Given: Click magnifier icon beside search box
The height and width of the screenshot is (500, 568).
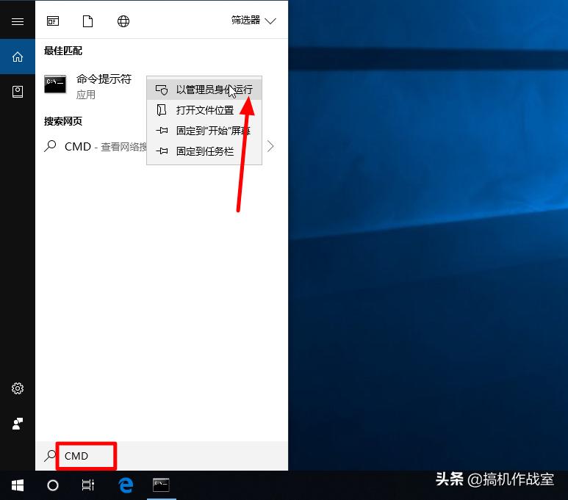Looking at the screenshot, I should (x=50, y=456).
